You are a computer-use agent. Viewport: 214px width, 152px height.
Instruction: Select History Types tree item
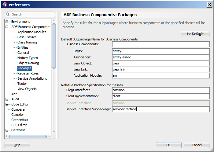tap(28, 58)
